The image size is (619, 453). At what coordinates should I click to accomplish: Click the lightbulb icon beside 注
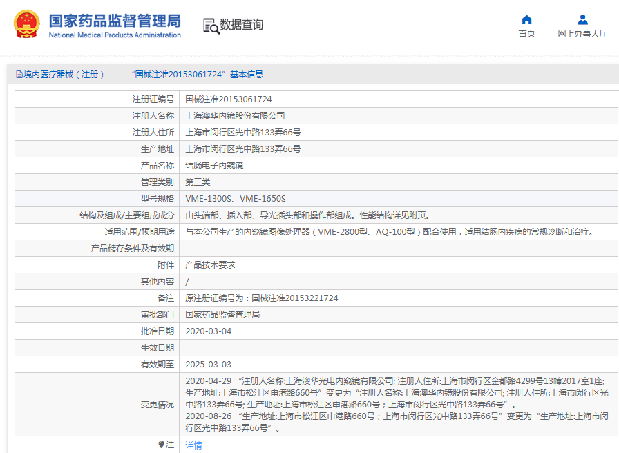160,443
